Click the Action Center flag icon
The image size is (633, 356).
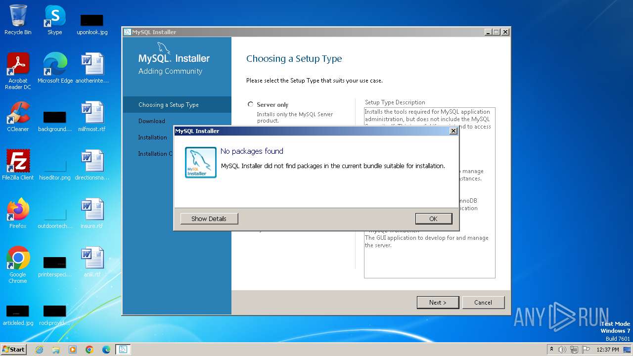click(585, 350)
